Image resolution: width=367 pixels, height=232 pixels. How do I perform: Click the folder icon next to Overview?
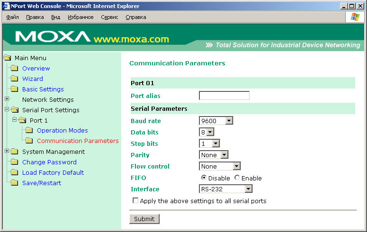click(x=14, y=69)
